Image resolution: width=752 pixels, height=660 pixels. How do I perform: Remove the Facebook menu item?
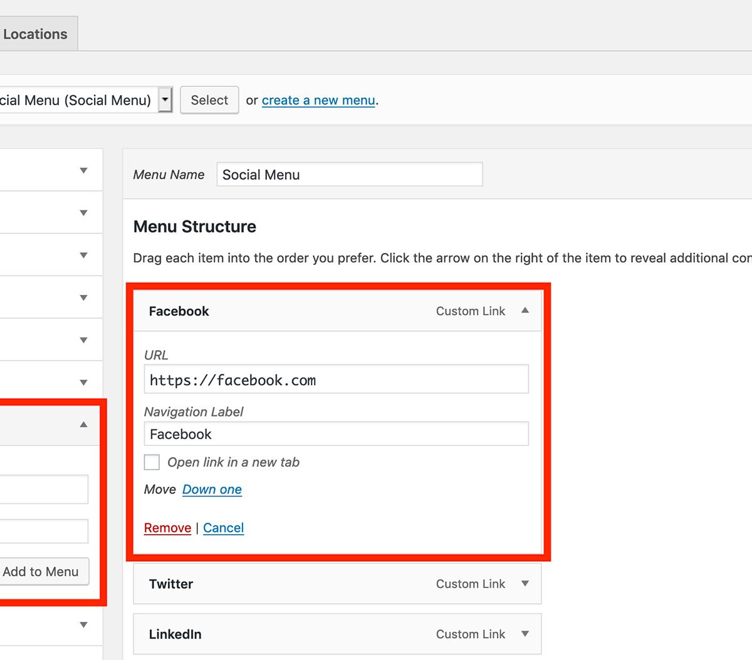click(167, 528)
